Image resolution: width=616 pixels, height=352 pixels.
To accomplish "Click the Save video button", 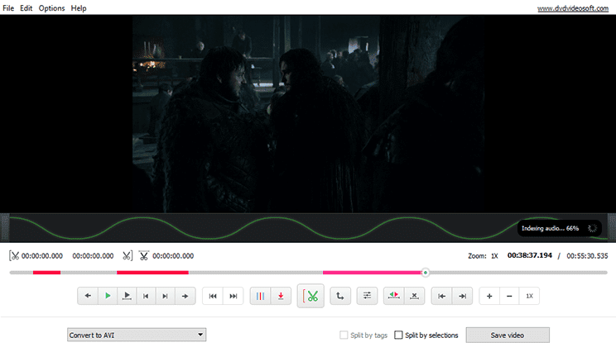I will [508, 335].
